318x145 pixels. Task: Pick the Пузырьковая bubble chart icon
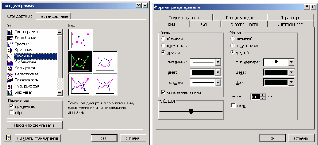tap(10, 86)
